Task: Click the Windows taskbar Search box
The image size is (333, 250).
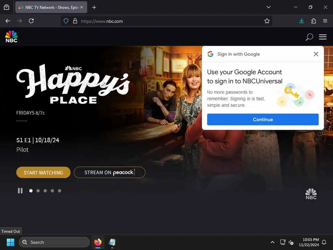Action: pyautogui.click(x=54, y=242)
